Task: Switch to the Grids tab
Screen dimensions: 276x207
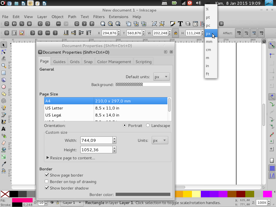Action: pyautogui.click(x=74, y=61)
